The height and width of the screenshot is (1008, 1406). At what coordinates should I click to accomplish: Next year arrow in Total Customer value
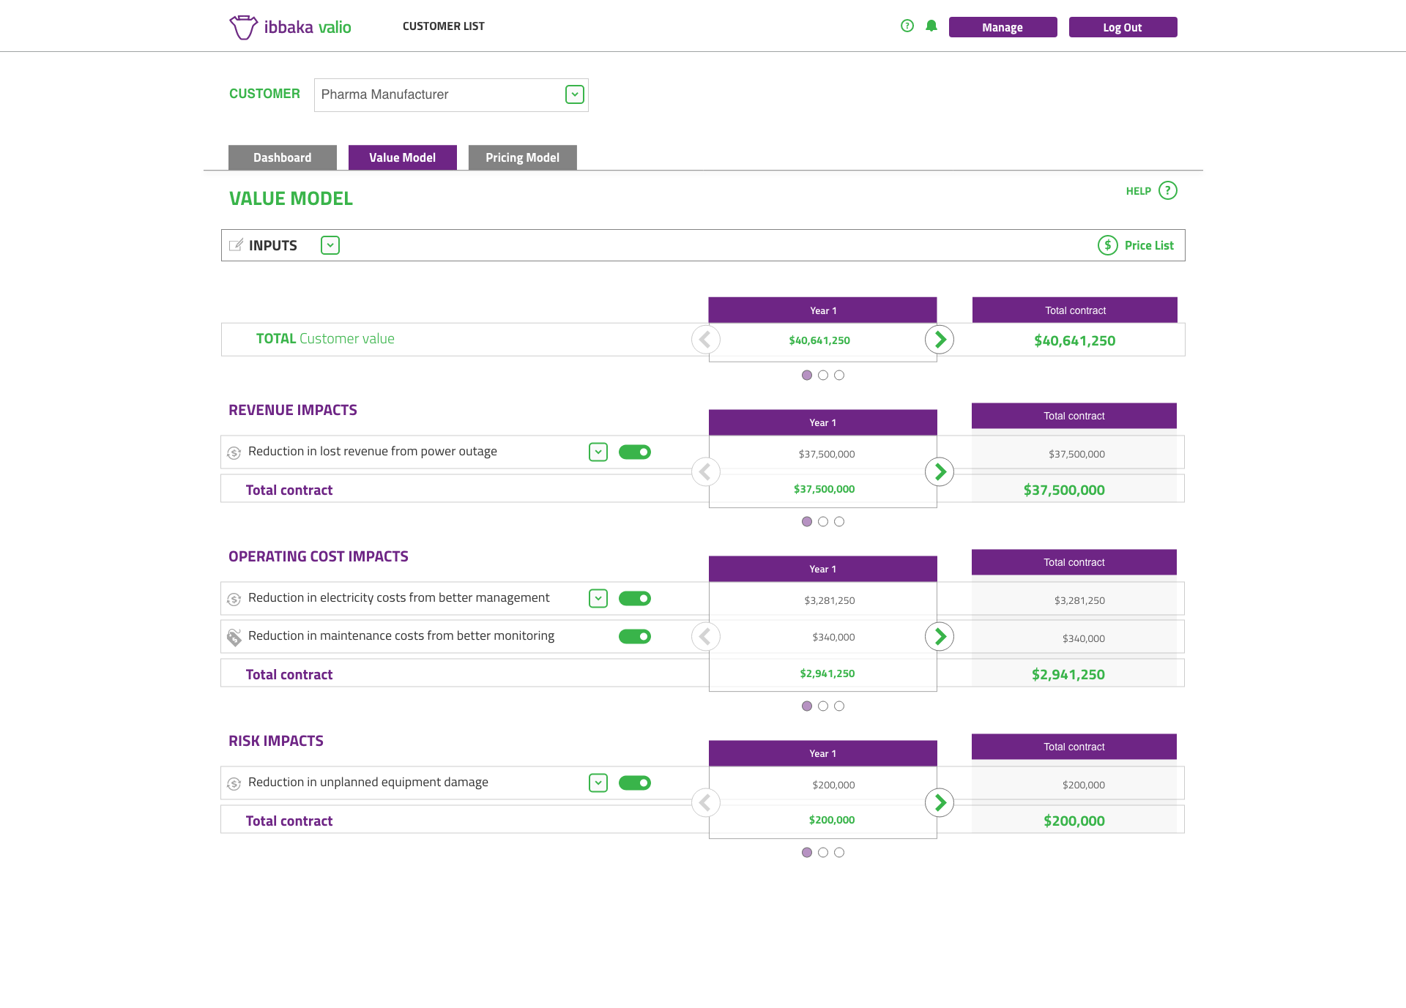(940, 340)
